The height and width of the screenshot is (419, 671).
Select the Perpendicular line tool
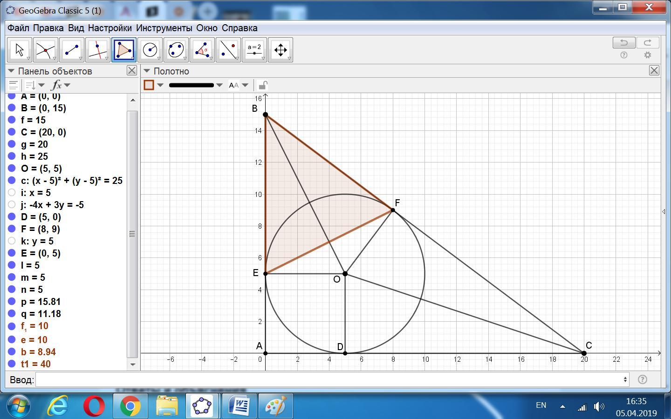coord(98,50)
